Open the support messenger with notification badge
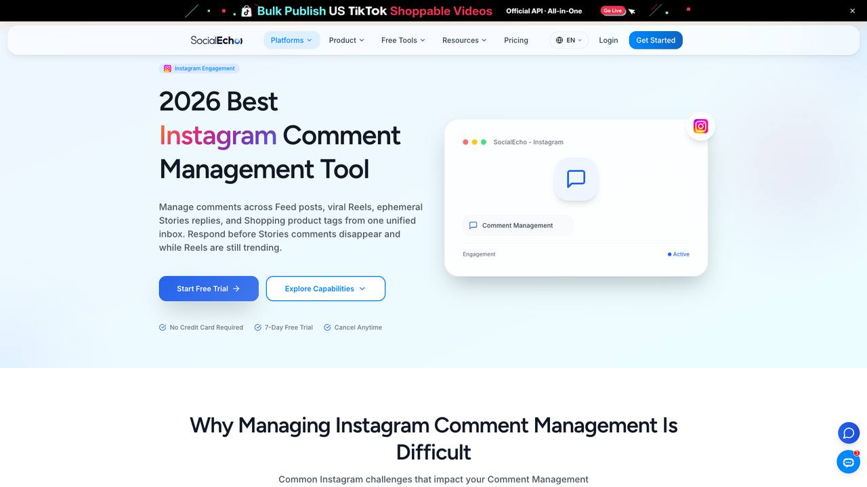This screenshot has height=487, width=867. (848, 462)
